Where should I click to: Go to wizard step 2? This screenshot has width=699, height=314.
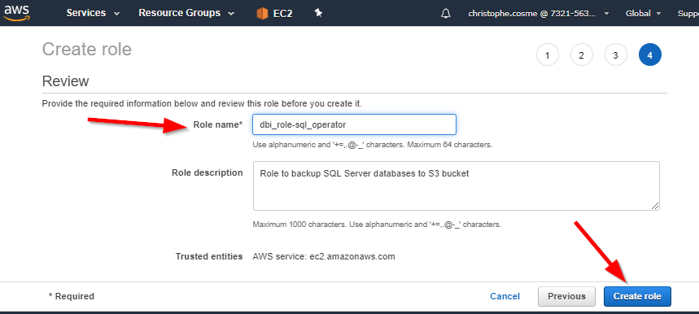pyautogui.click(x=581, y=55)
